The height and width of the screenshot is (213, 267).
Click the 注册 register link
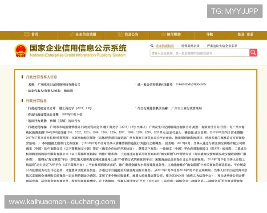(250, 35)
